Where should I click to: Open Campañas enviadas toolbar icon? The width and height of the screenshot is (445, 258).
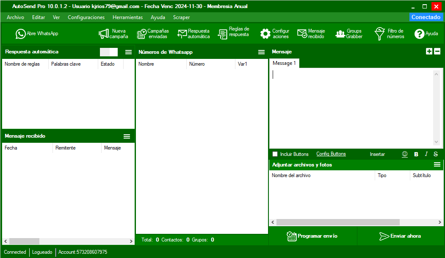(x=141, y=34)
